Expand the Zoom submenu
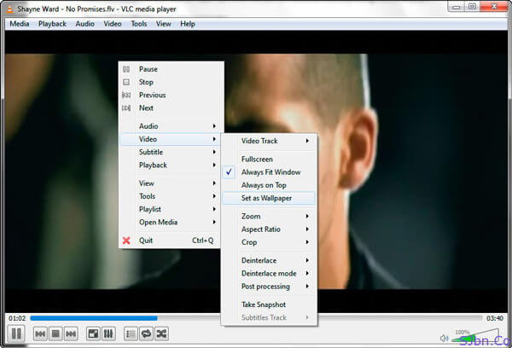 (x=269, y=216)
